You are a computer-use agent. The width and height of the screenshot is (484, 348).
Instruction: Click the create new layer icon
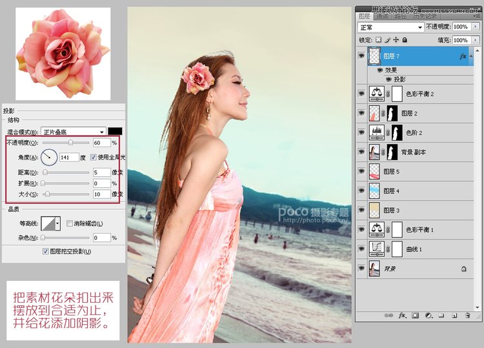(454, 315)
